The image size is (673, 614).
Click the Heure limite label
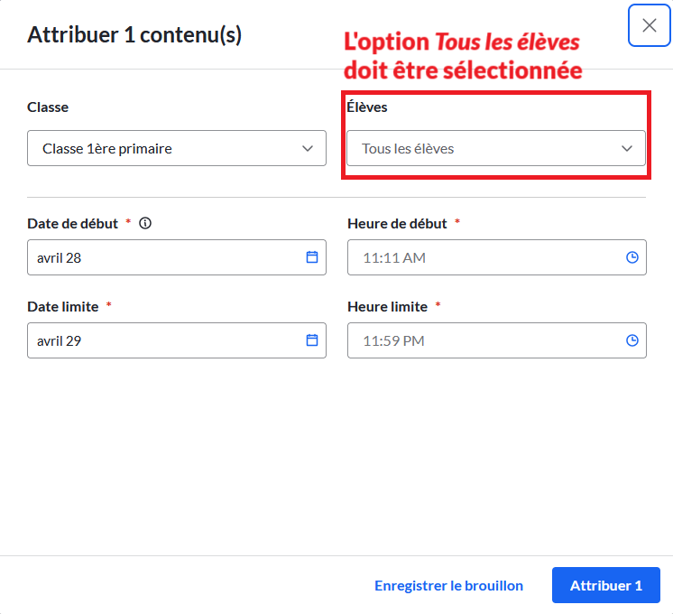[388, 307]
